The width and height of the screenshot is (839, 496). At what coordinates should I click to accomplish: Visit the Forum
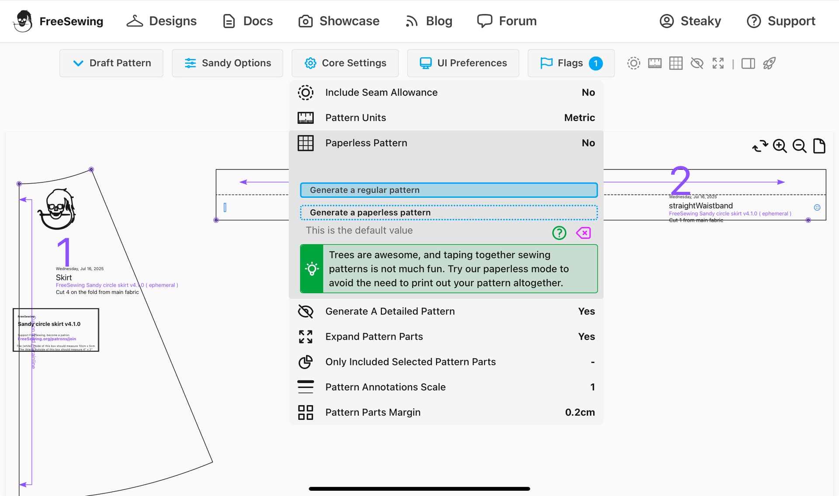(507, 21)
